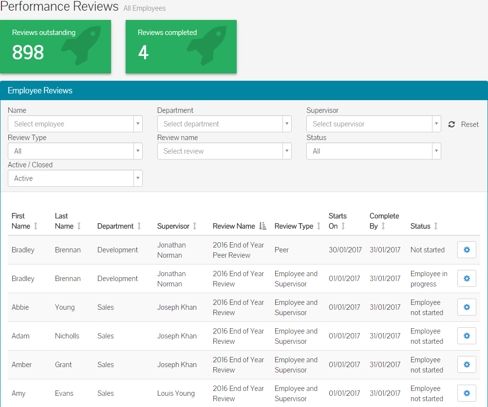This screenshot has width=488, height=407.
Task: Sort by Complete By column arrow
Action: coord(383,226)
